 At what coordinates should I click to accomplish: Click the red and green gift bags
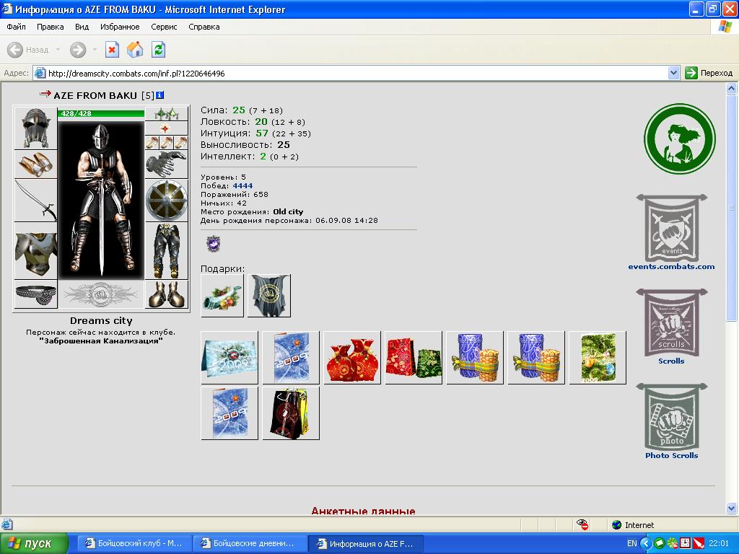(414, 358)
